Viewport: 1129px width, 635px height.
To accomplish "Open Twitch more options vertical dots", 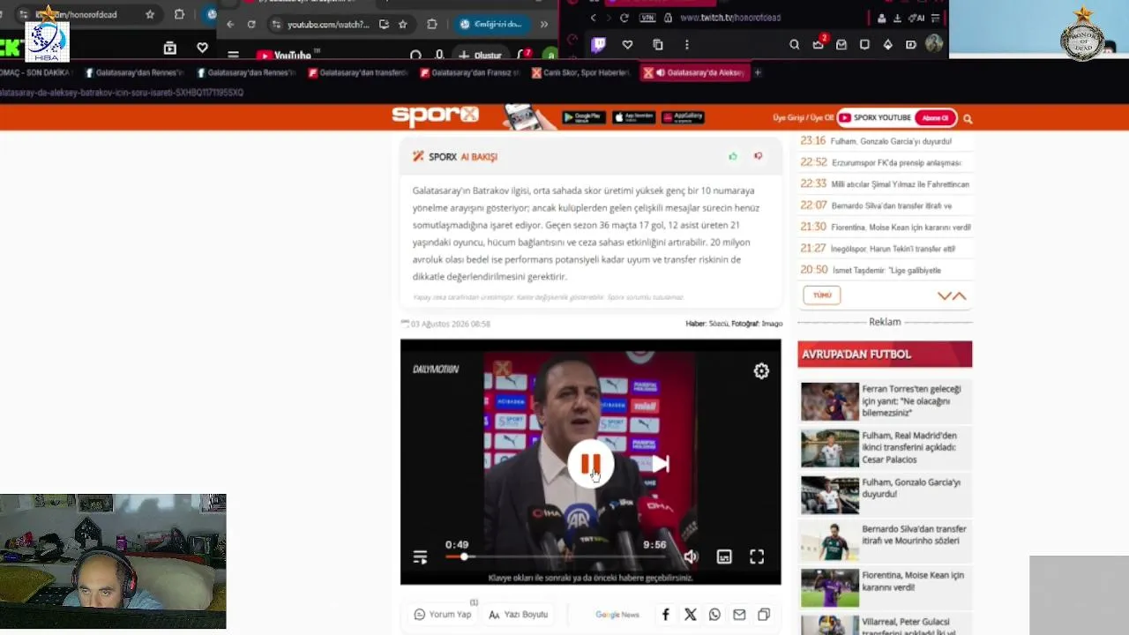I will 686,44.
